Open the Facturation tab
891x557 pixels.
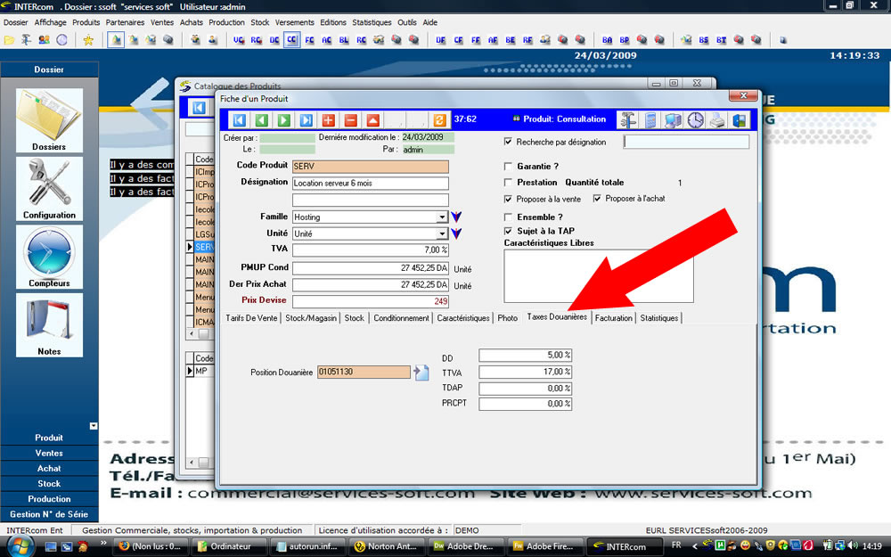pyautogui.click(x=614, y=318)
